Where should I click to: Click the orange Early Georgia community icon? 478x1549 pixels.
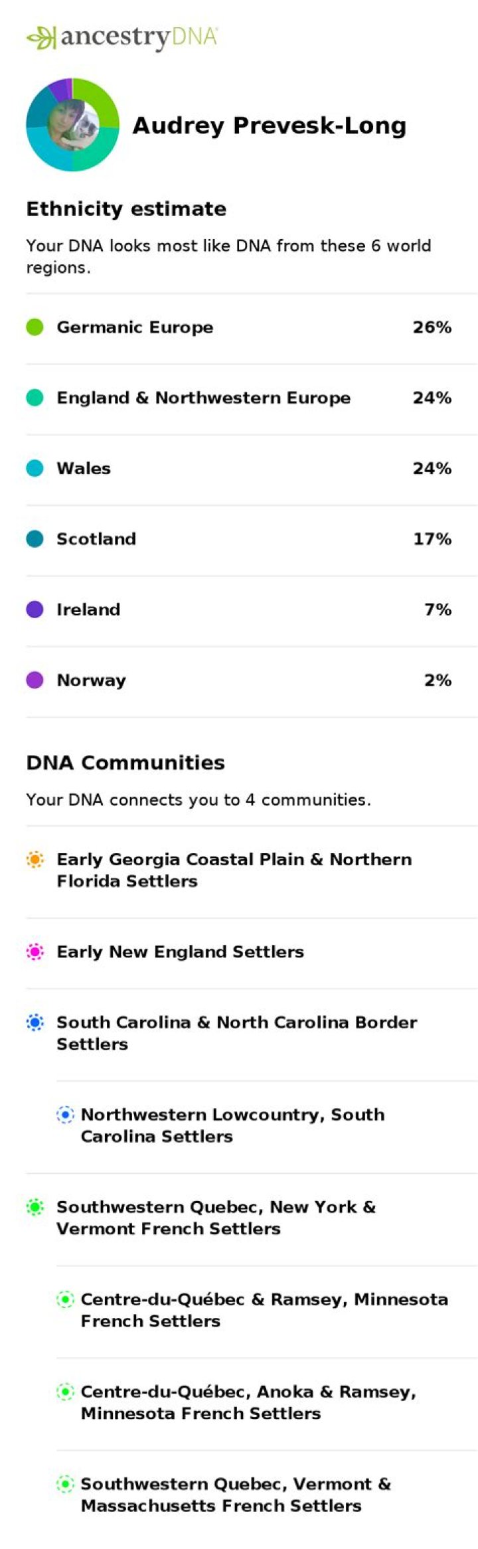click(35, 860)
